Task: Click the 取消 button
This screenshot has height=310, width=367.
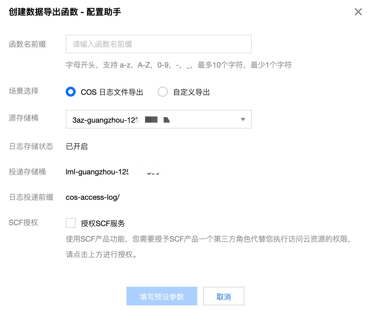Action: tap(223, 296)
